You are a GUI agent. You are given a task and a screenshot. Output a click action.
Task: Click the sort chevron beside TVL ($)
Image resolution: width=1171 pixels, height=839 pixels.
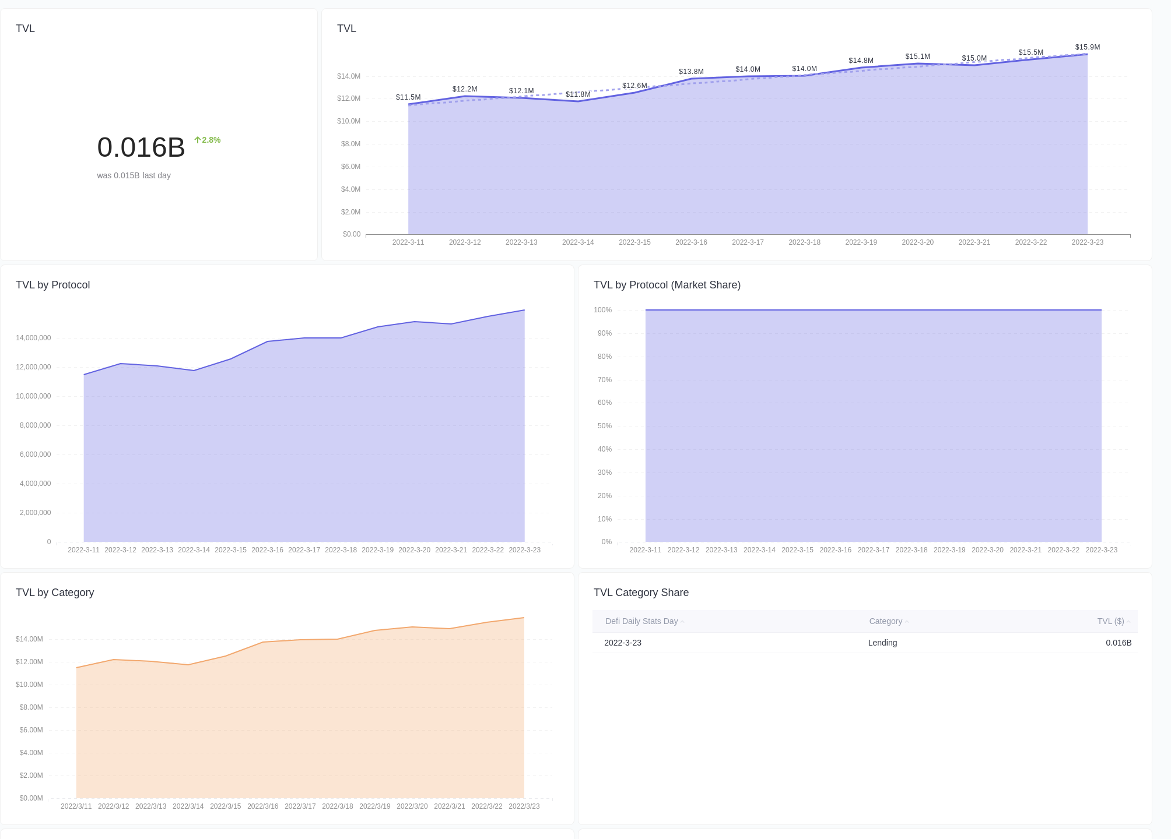click(1129, 621)
